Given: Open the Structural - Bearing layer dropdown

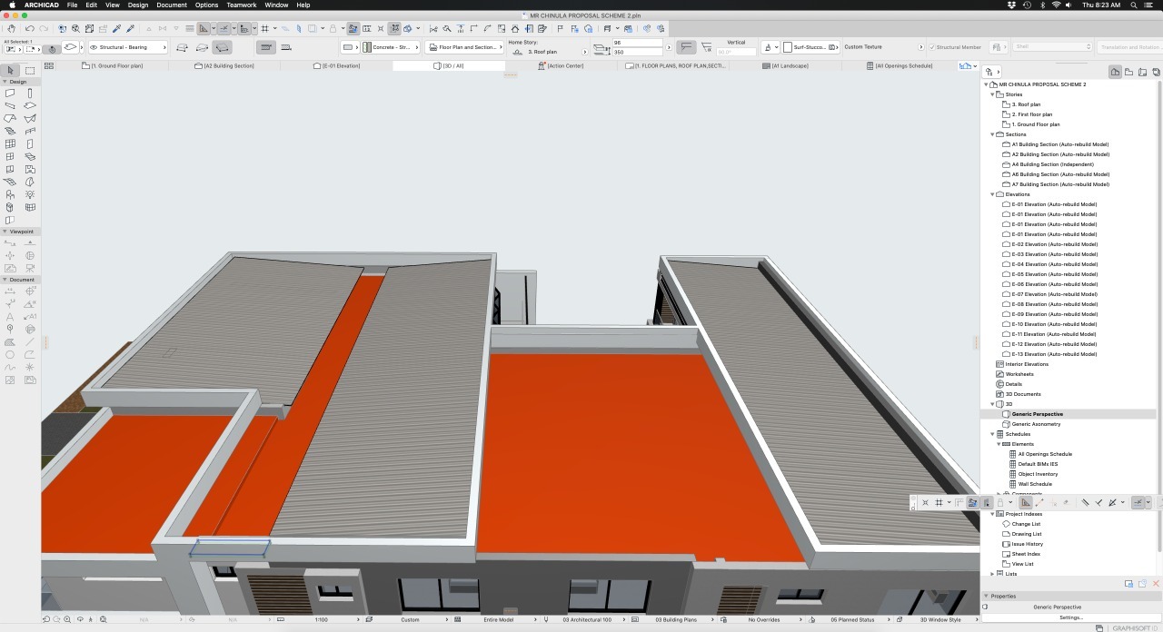Looking at the screenshot, I should [127, 47].
